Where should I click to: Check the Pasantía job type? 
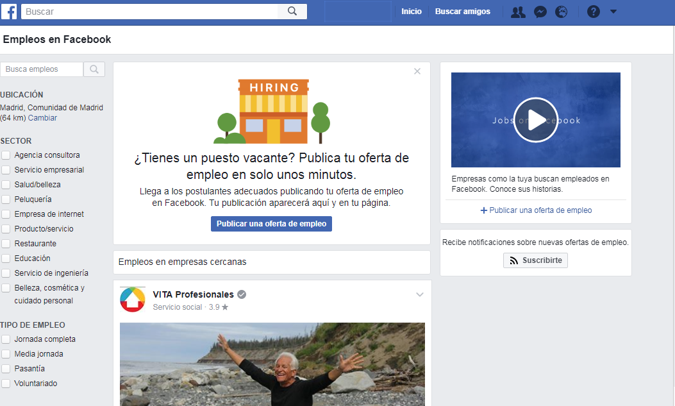point(6,369)
